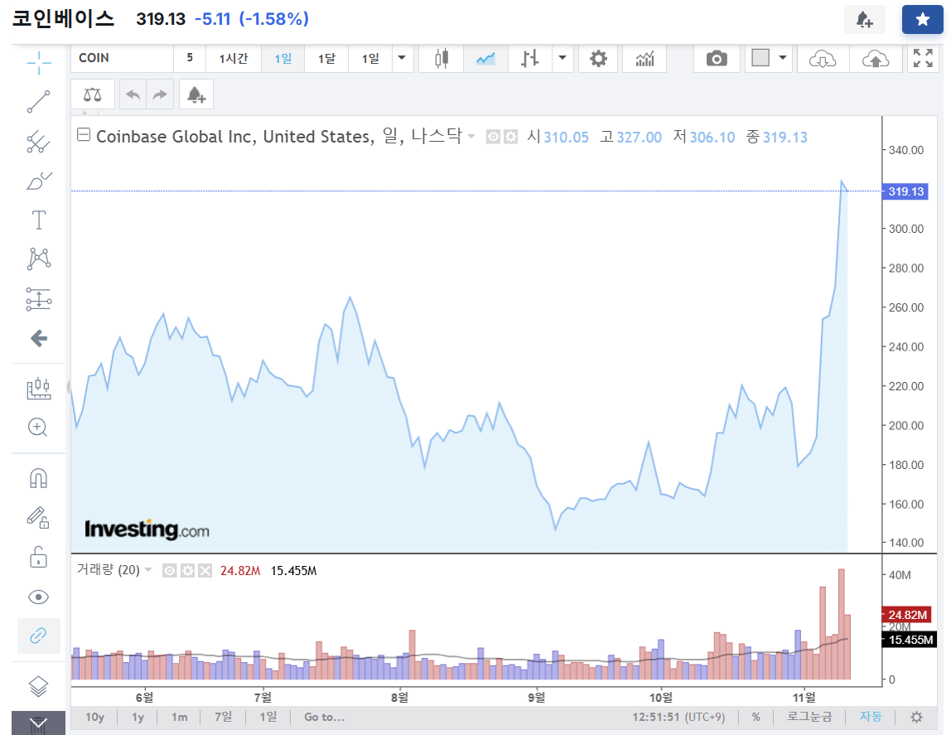Open the compare symbols scale icon
The width and height of the screenshot is (951, 735).
click(92, 94)
